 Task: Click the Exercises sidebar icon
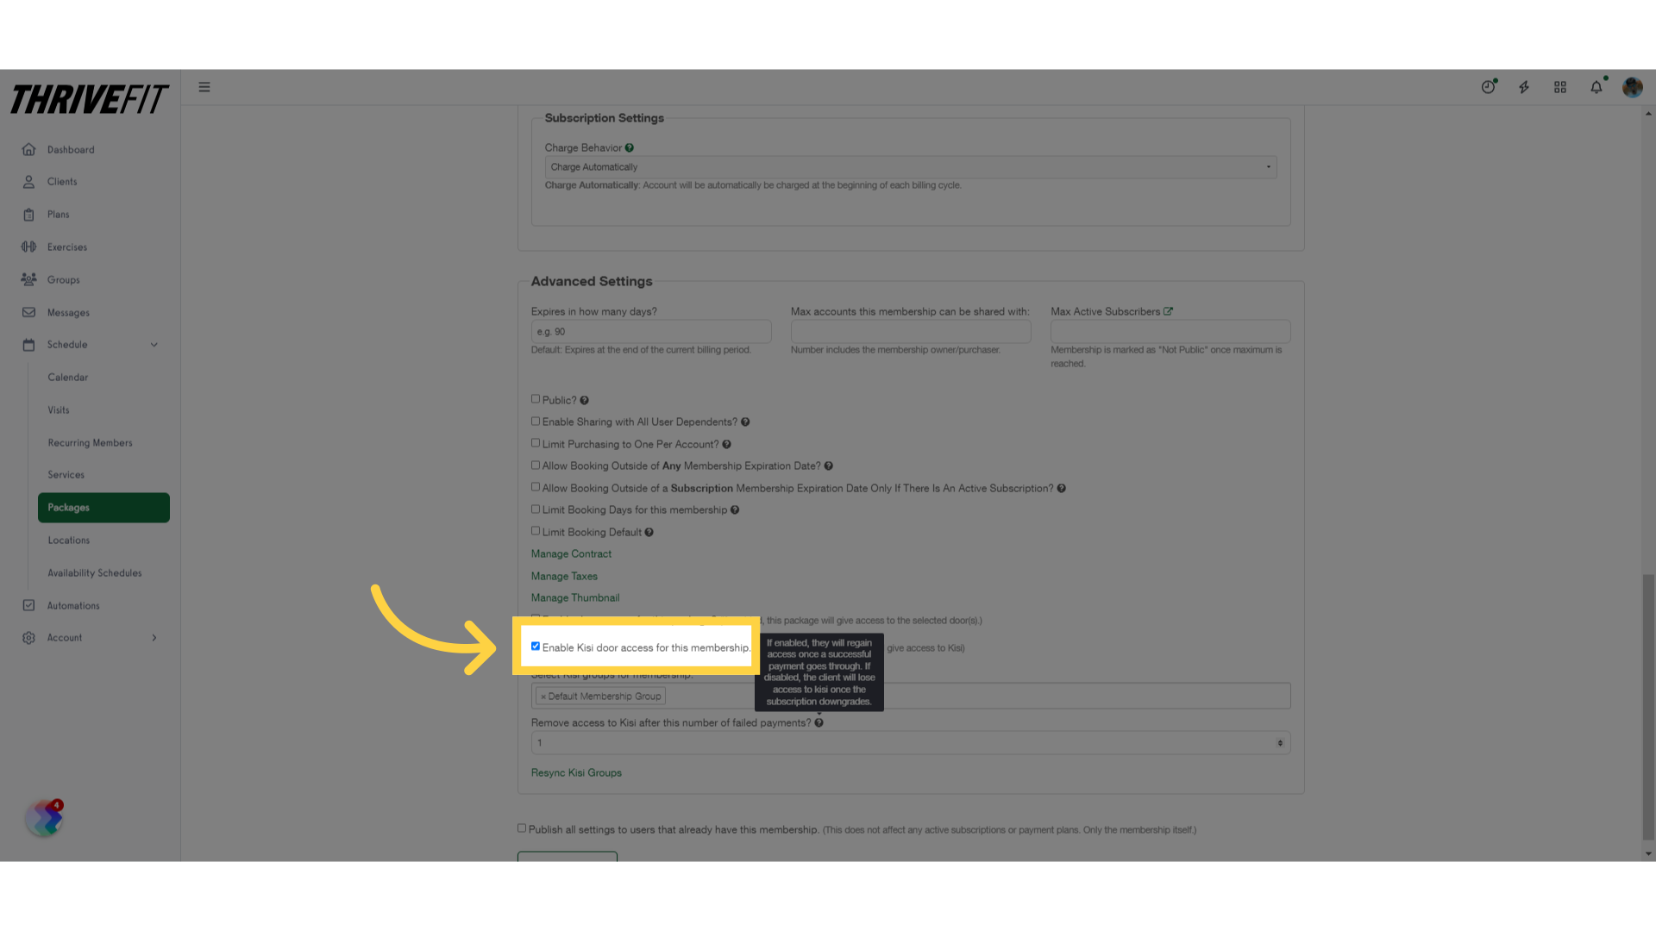(x=28, y=247)
